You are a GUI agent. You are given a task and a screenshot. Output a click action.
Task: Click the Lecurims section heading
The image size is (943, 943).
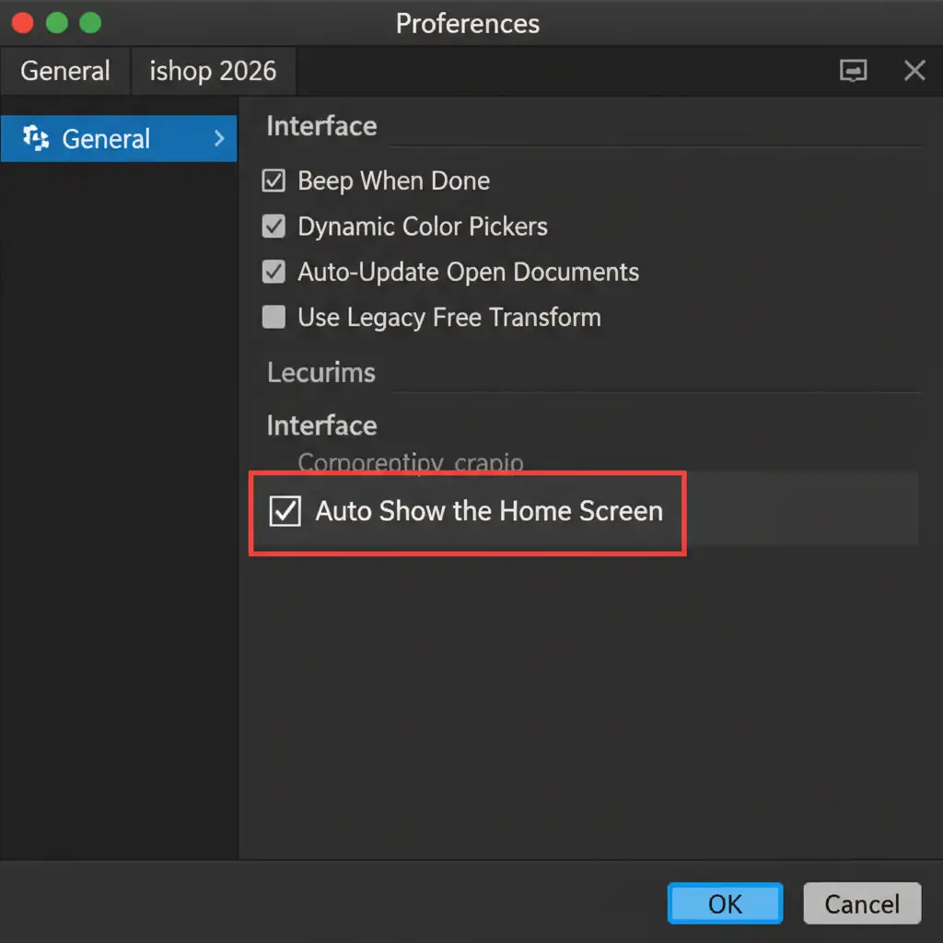pos(320,373)
